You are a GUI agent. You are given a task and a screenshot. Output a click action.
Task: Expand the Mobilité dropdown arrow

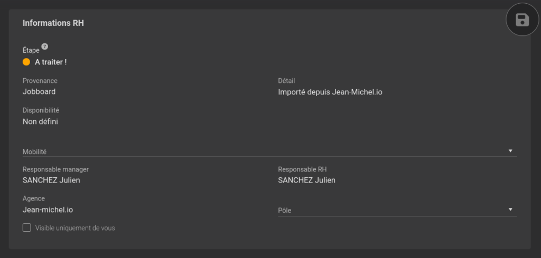[x=510, y=151]
